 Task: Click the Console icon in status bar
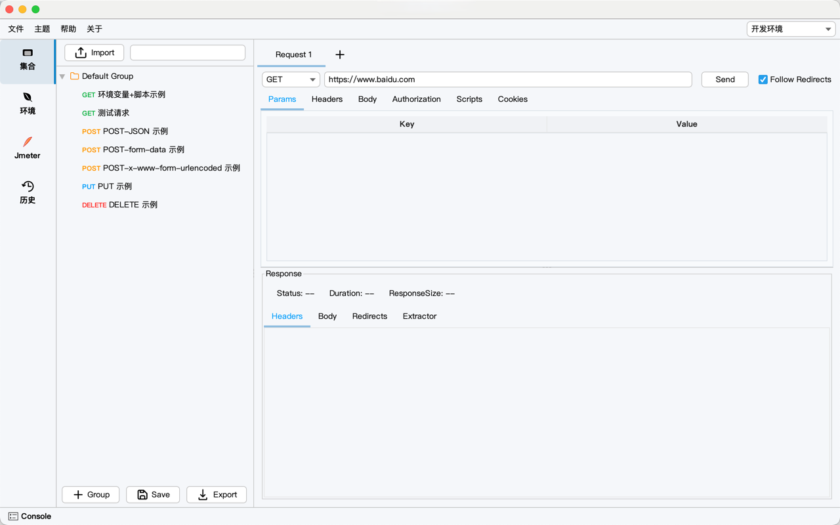coord(13,516)
